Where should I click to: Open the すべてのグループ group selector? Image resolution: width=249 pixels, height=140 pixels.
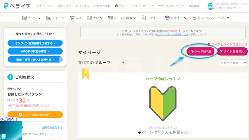101,63
